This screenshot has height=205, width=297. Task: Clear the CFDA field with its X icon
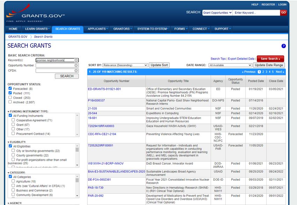pyautogui.click(x=76, y=71)
